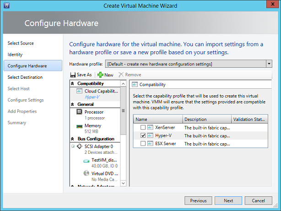
Task: Select the Memory module icon
Action: [x=78, y=126]
